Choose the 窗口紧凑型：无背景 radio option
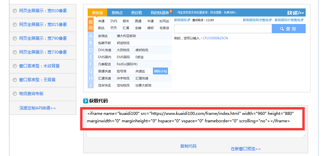 point(14,80)
